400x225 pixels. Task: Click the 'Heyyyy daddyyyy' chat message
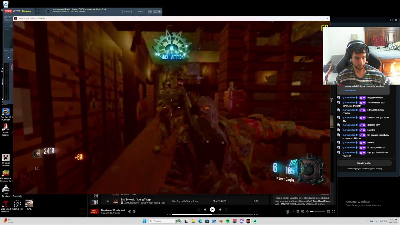pos(375,97)
